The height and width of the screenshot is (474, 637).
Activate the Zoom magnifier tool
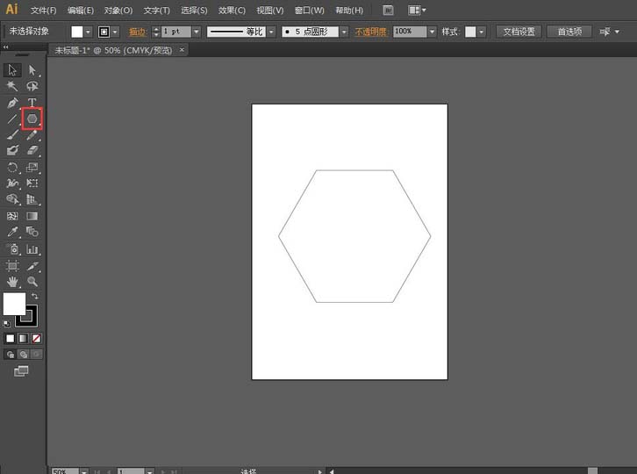(32, 282)
